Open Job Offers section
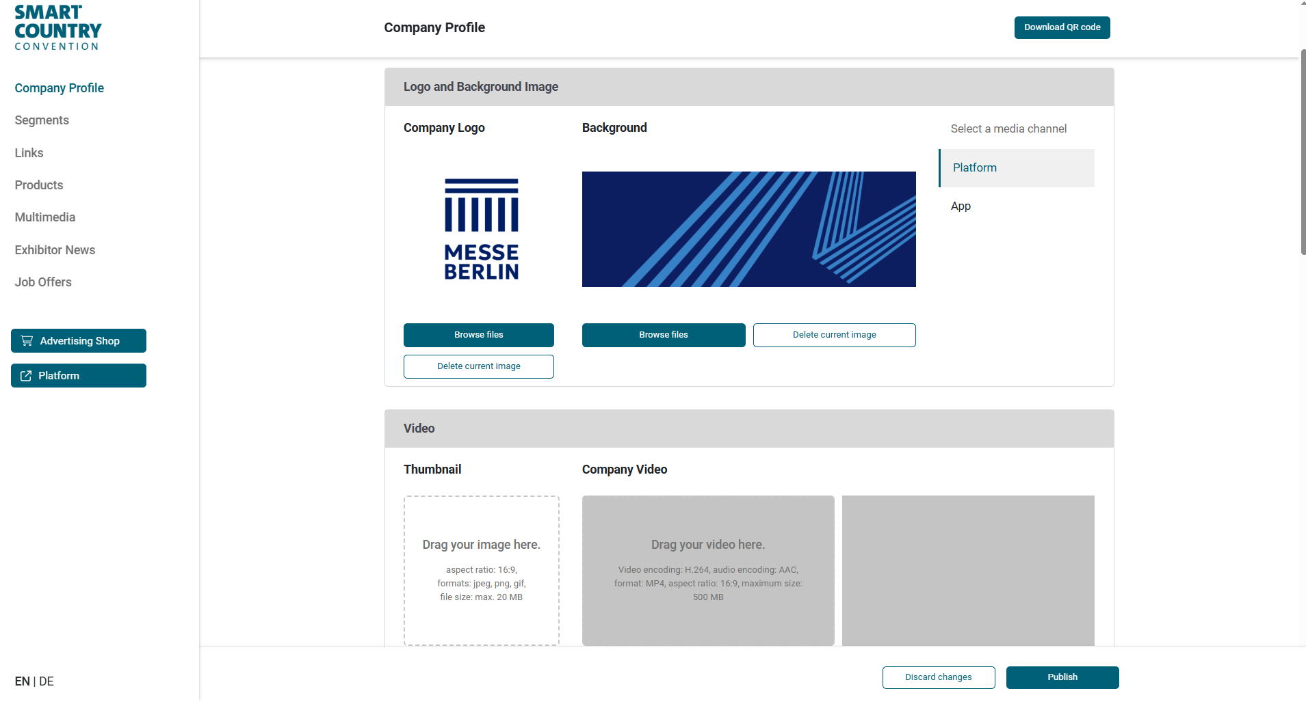Image resolution: width=1306 pixels, height=706 pixels. coord(43,282)
